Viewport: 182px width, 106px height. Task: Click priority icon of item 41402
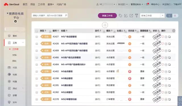130,71
